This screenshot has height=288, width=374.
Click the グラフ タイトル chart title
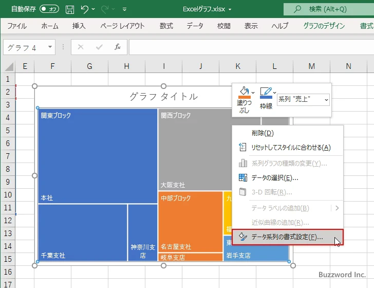tap(163, 97)
